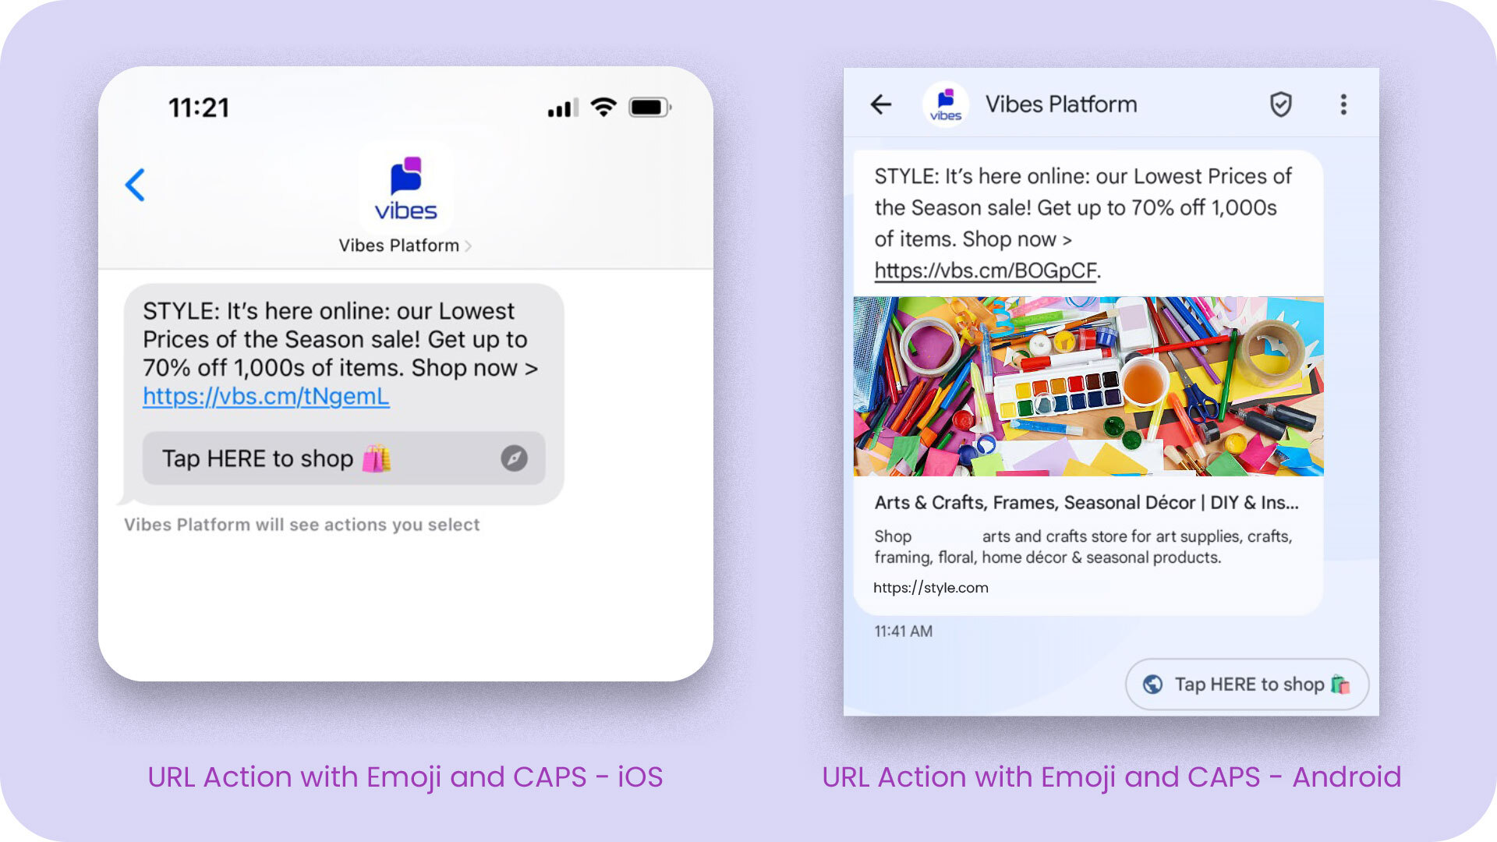
Task: Open the Arts & Crafts preview title
Action: (x=1086, y=503)
